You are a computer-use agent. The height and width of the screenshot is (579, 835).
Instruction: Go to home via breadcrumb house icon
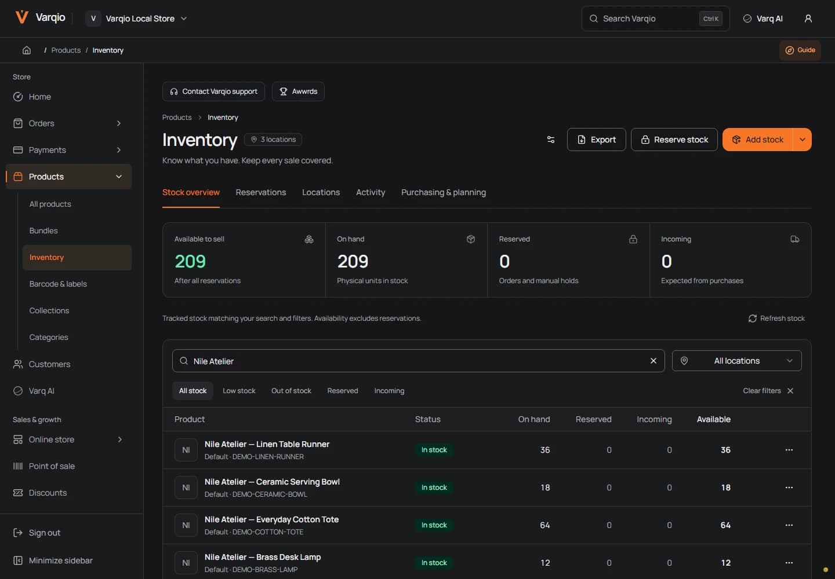pyautogui.click(x=27, y=50)
